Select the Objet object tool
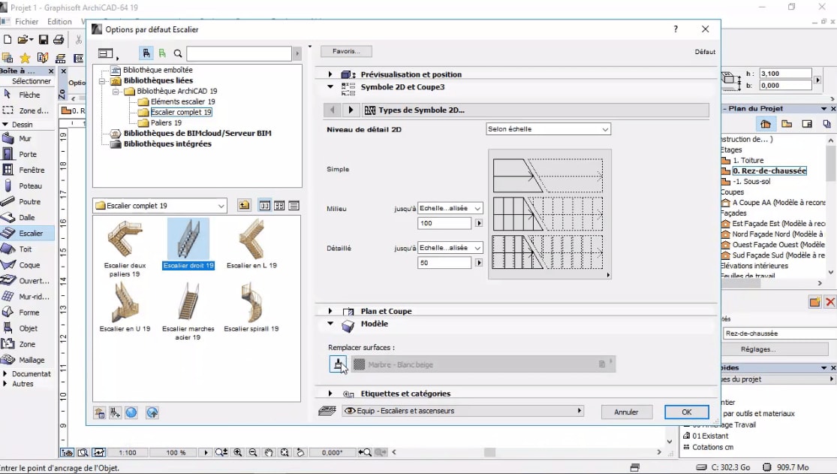This screenshot has height=474, width=837. click(x=28, y=329)
